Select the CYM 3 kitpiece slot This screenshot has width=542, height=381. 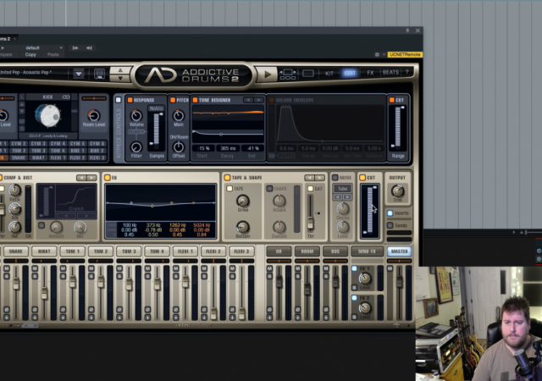pos(38,143)
